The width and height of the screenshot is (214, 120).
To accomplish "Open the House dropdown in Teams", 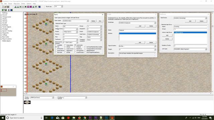I will (77, 32).
